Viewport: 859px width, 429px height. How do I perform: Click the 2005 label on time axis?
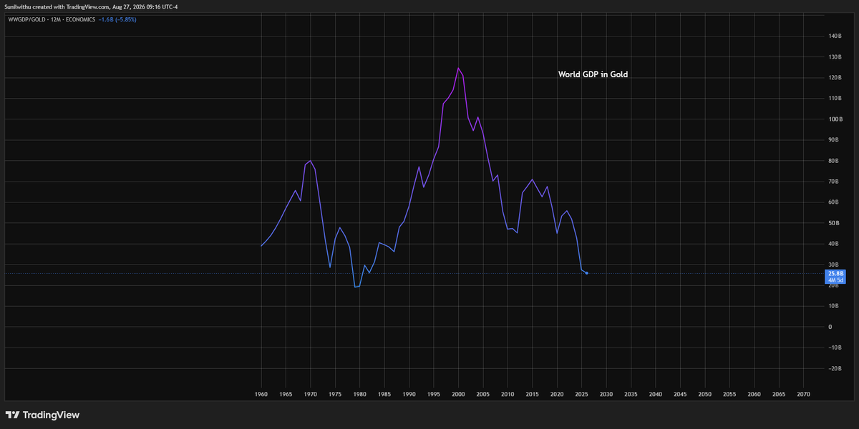click(483, 394)
